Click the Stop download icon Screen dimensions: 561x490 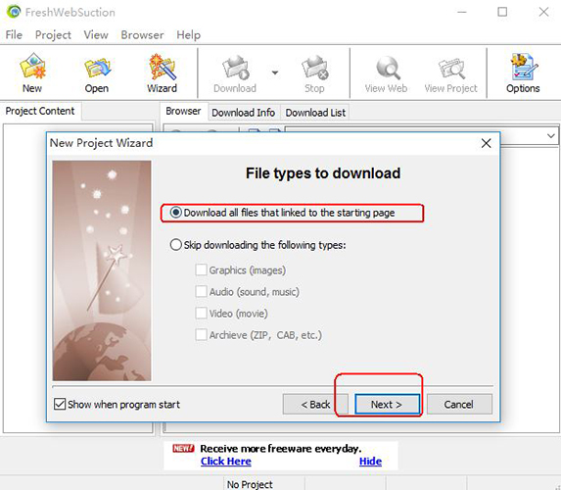click(314, 73)
